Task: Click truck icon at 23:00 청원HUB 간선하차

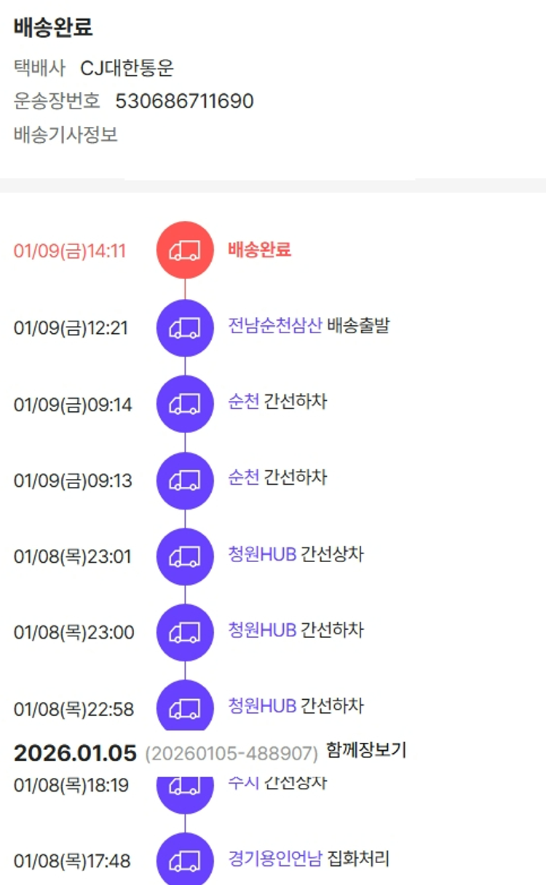Action: (x=185, y=632)
